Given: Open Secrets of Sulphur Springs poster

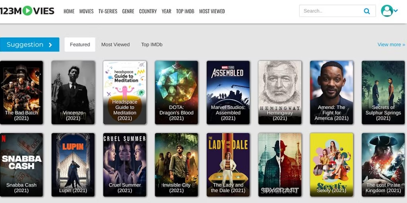Looking at the screenshot, I should tap(384, 92).
